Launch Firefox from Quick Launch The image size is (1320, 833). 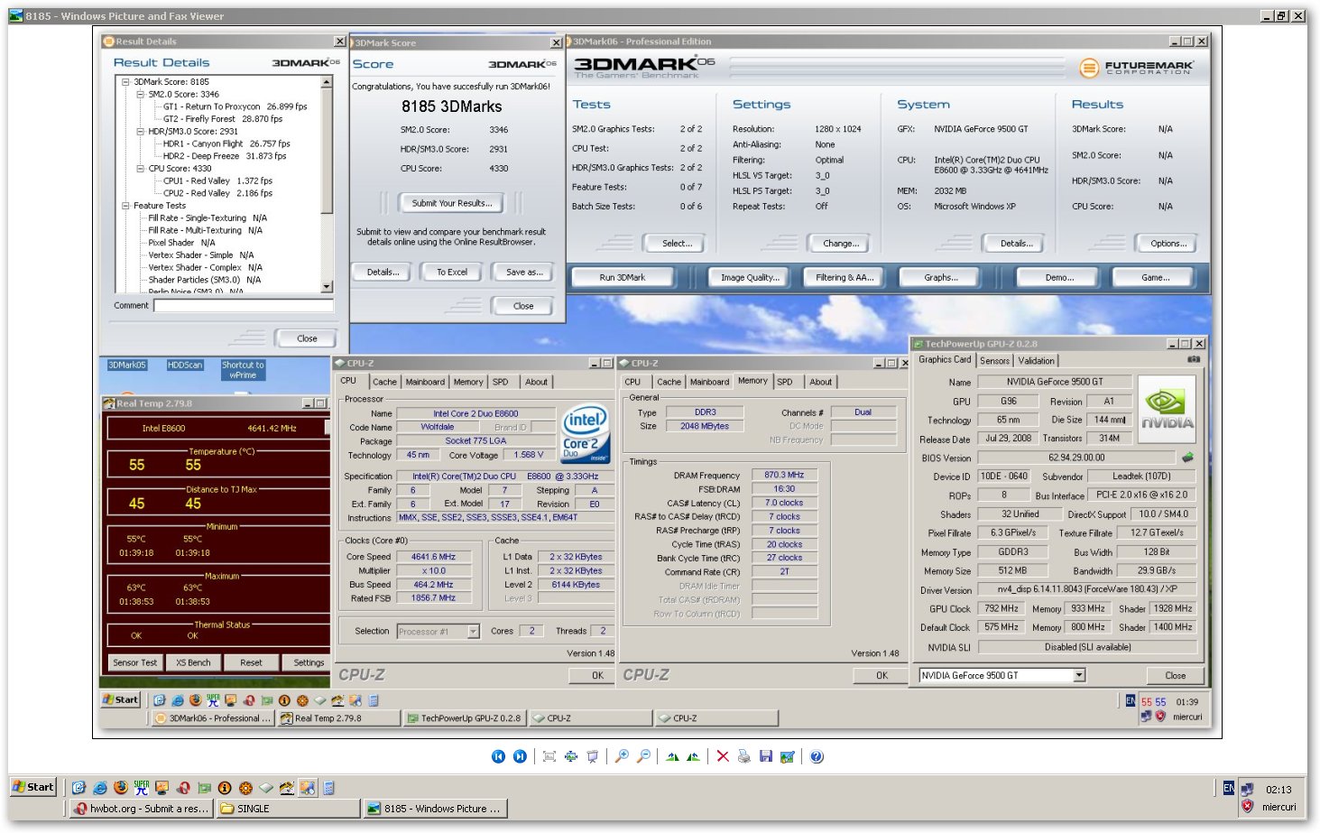[x=120, y=787]
